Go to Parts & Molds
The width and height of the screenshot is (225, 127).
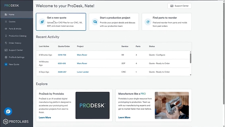tap(17, 29)
